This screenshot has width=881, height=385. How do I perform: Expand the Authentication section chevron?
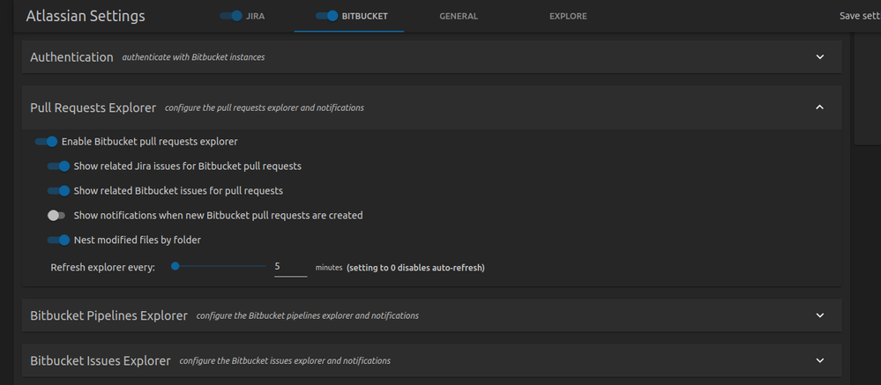coord(820,56)
